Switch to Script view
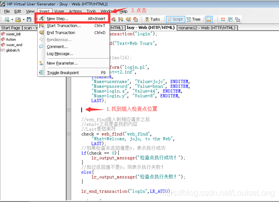The width and height of the screenshot is (279, 202). [176, 19]
